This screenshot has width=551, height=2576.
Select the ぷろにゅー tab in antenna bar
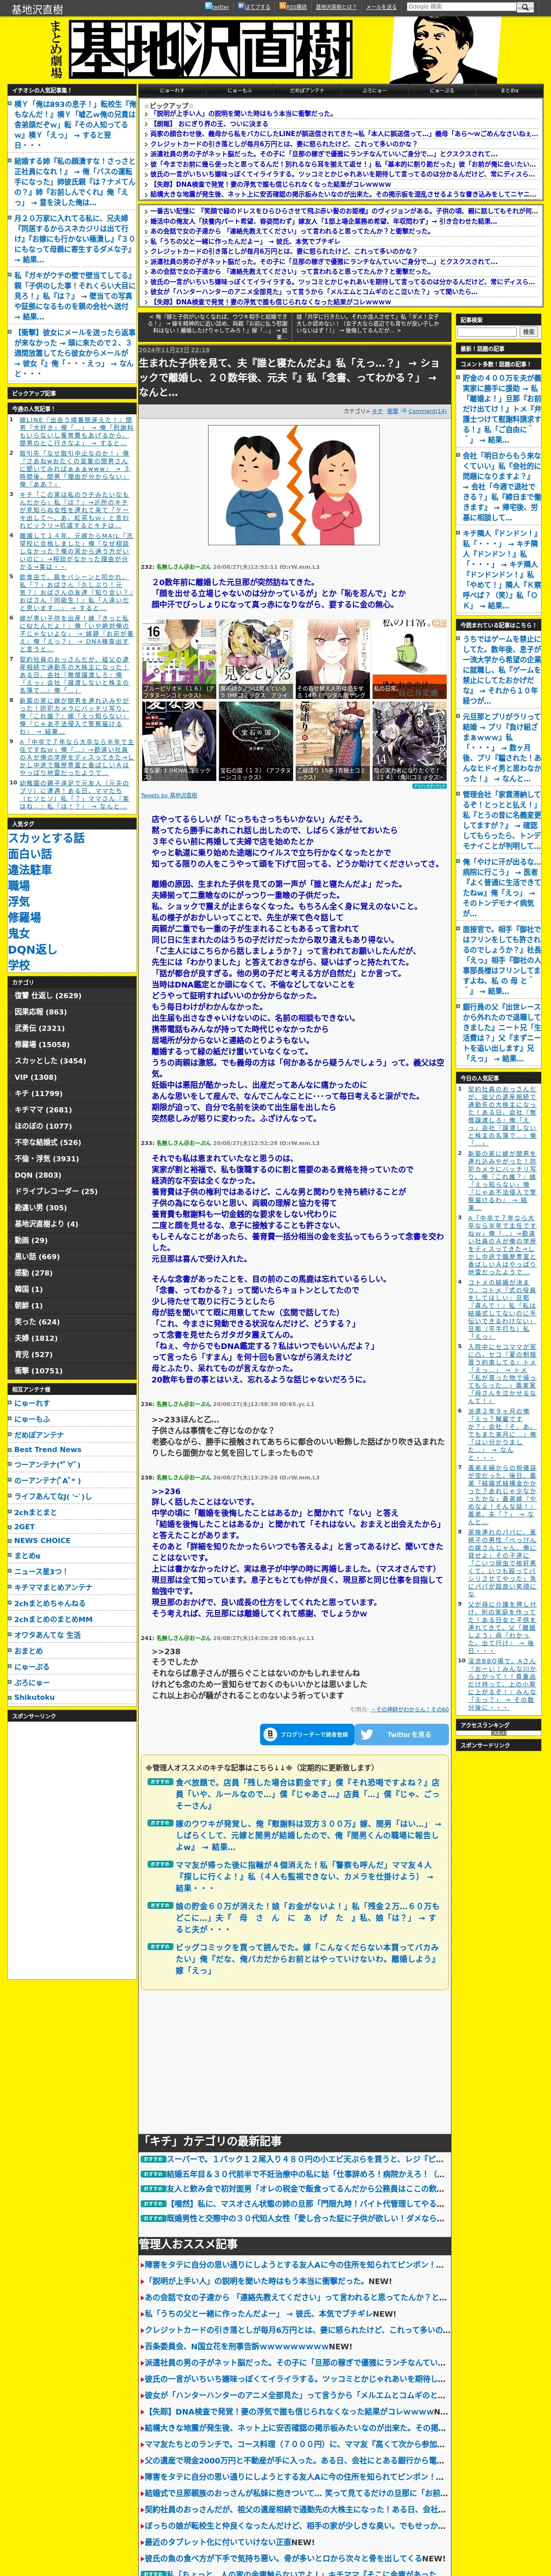(374, 90)
